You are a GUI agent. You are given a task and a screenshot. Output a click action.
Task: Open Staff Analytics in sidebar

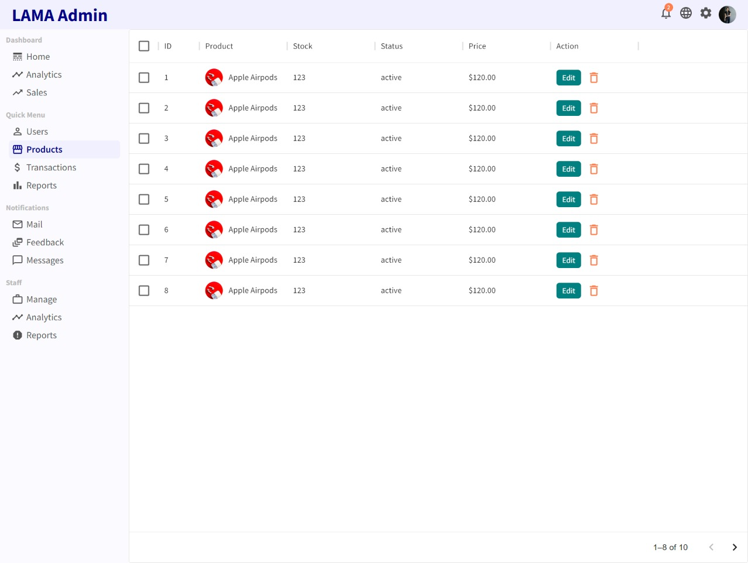(x=64, y=317)
